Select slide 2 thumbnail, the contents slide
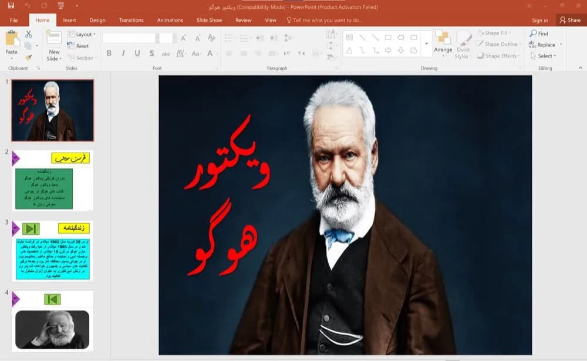Image resolution: width=587 pixels, height=361 pixels. 53,181
